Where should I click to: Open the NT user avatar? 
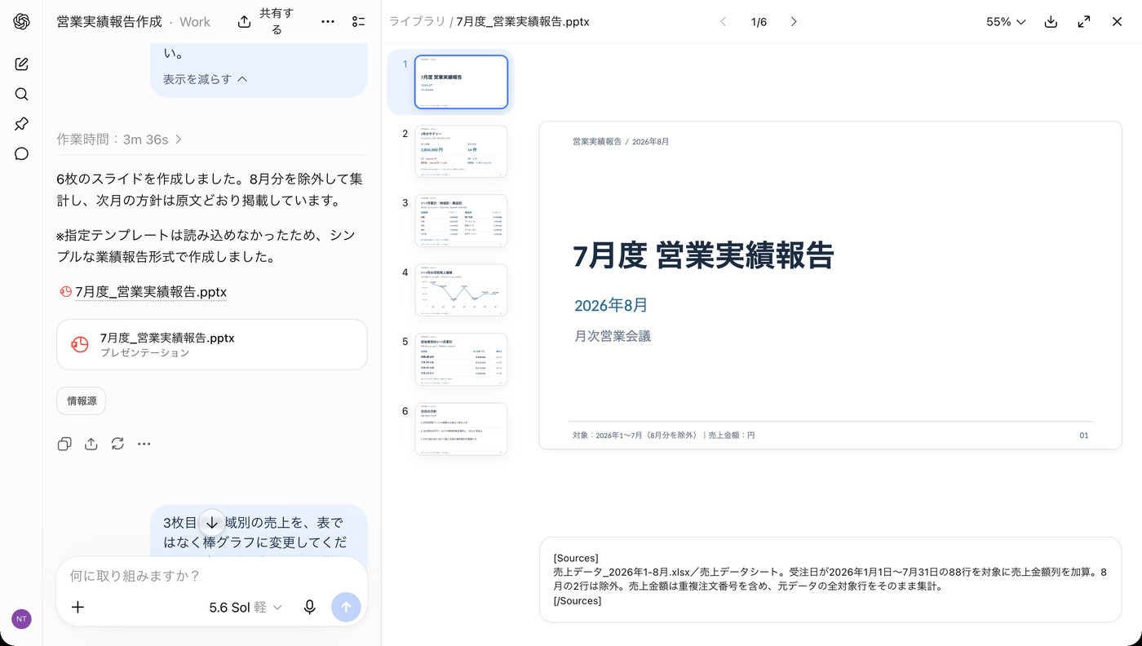pyautogui.click(x=21, y=619)
